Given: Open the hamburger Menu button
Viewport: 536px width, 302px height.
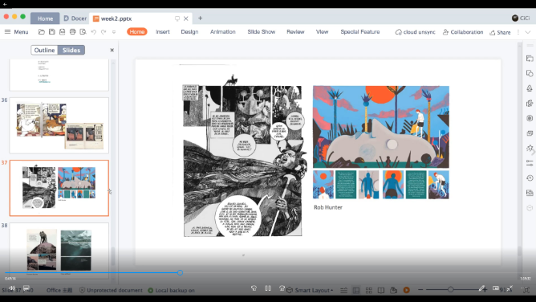Looking at the screenshot, I should coord(16,32).
